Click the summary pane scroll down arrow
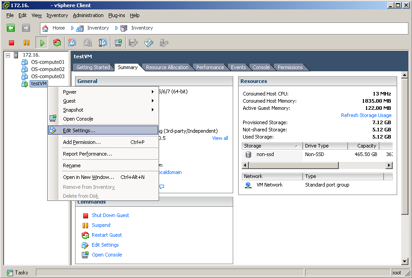Image resolution: width=412 pixels, height=278 pixels. pos(405,261)
